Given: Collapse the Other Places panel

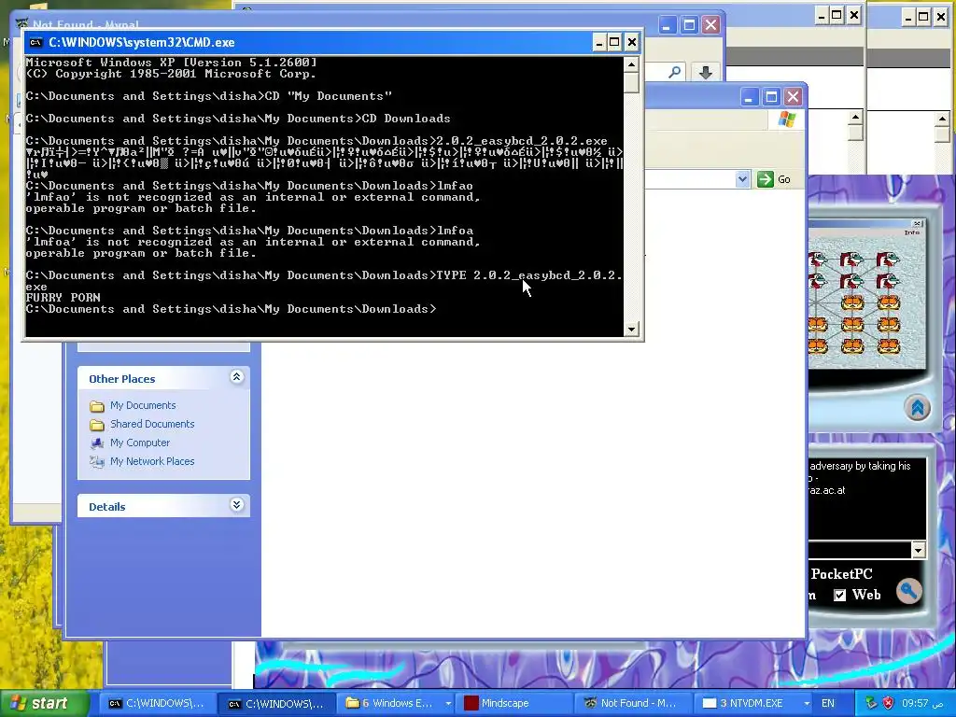Looking at the screenshot, I should point(236,377).
